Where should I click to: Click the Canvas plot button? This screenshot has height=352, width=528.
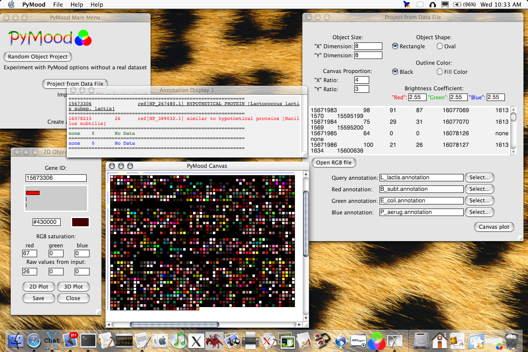(x=494, y=227)
